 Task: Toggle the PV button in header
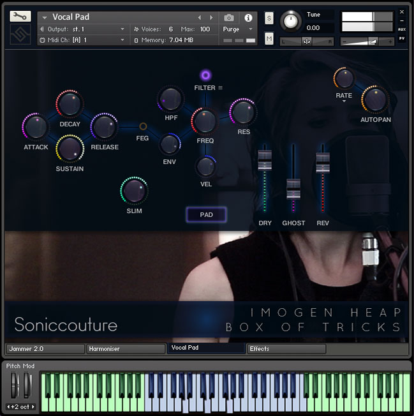[402, 38]
